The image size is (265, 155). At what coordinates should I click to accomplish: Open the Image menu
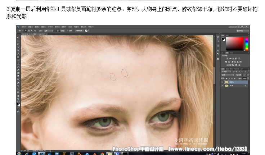pos(37,27)
